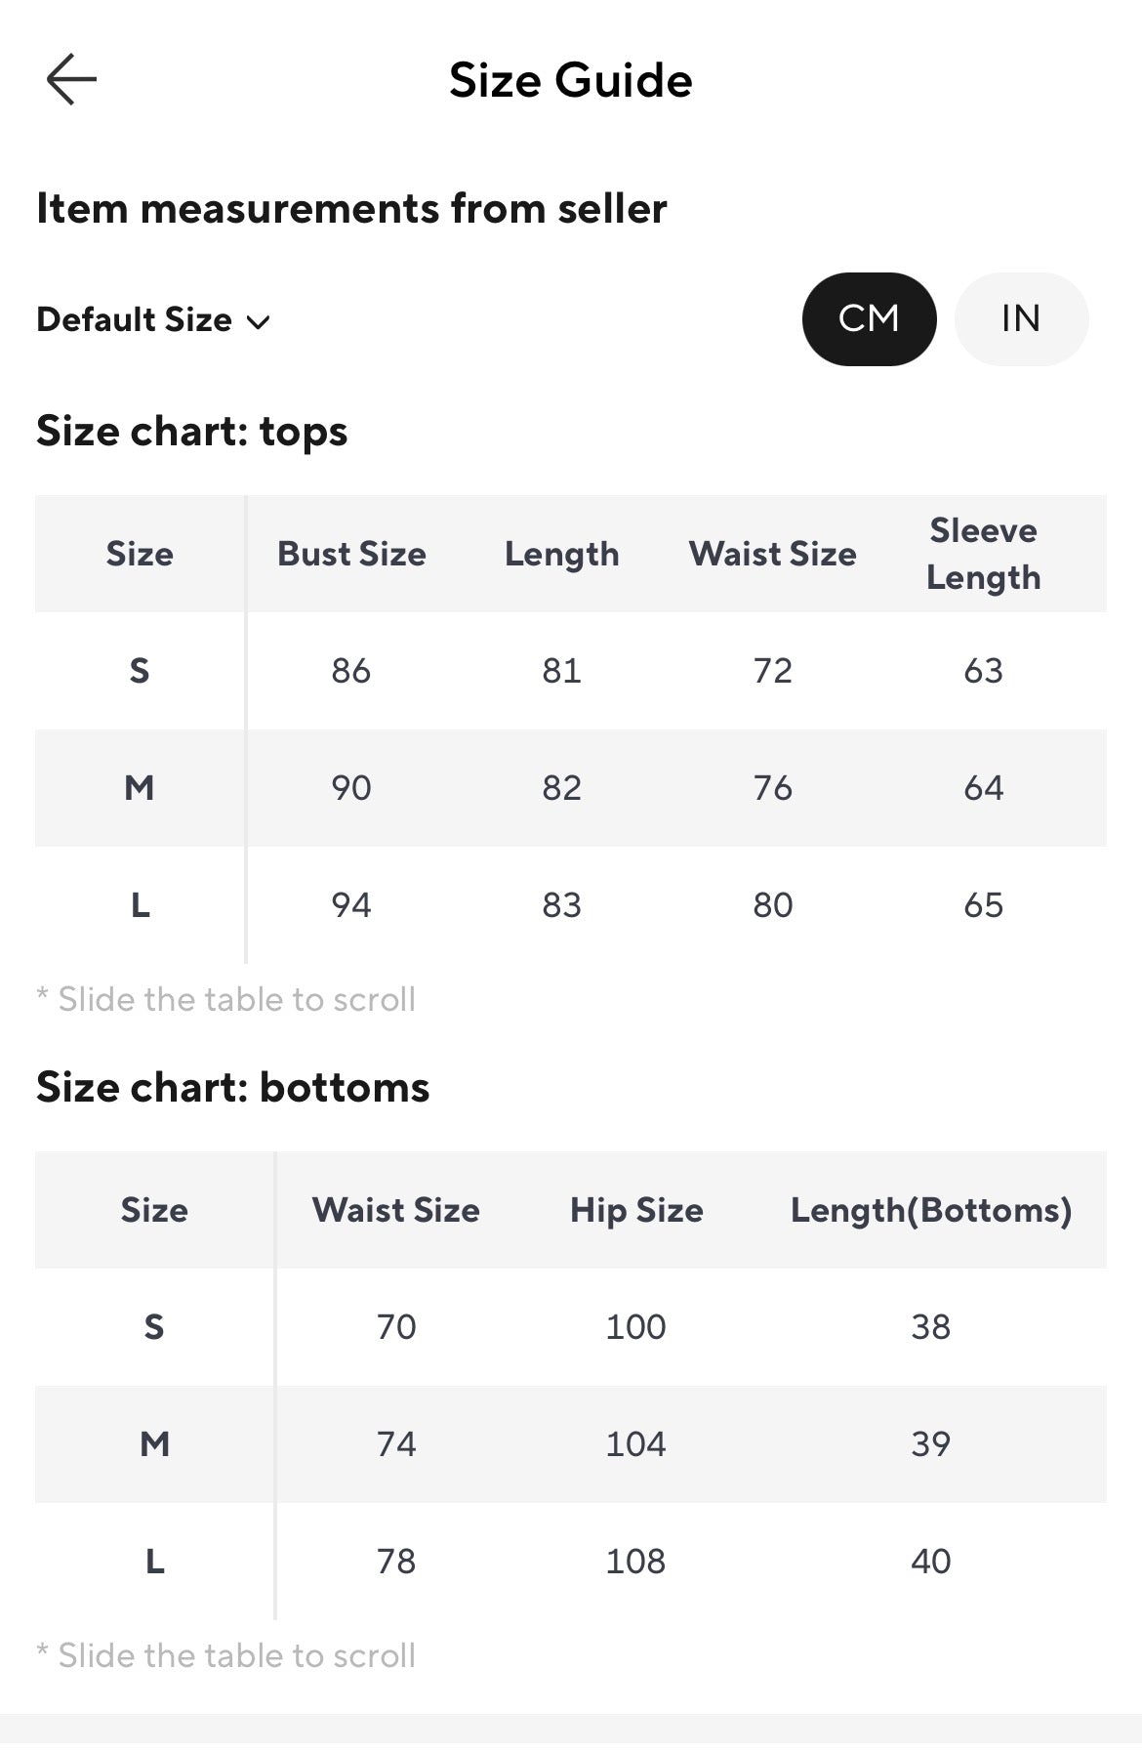
Task: Open the Default Size dropdown
Action: (x=153, y=319)
